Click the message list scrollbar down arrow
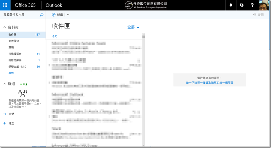Screen dimensions: 271x148 click(x=144, y=145)
